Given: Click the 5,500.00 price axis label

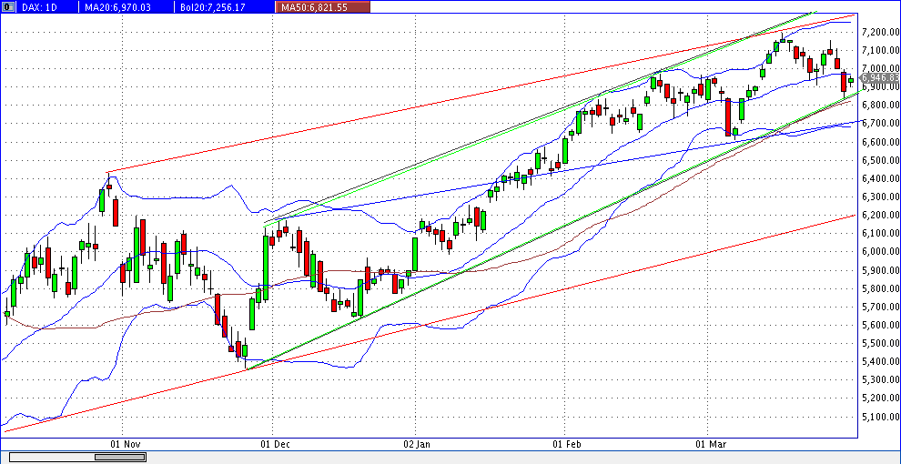Looking at the screenshot, I should coord(880,343).
